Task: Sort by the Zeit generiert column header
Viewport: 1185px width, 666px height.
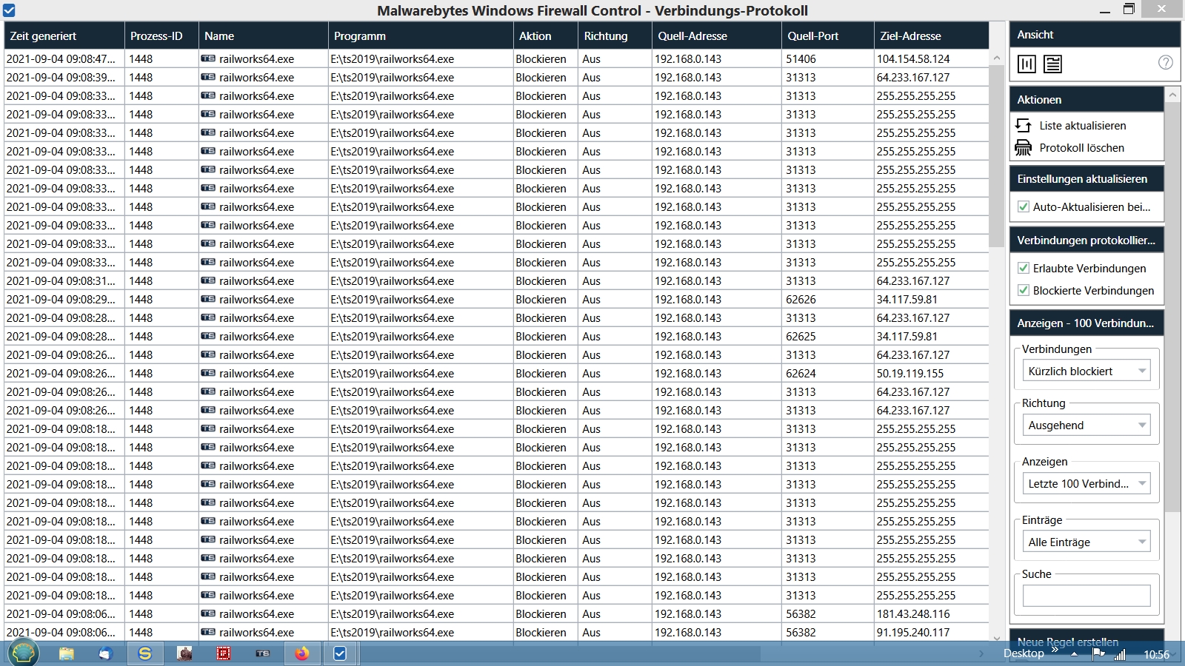Action: [64, 36]
